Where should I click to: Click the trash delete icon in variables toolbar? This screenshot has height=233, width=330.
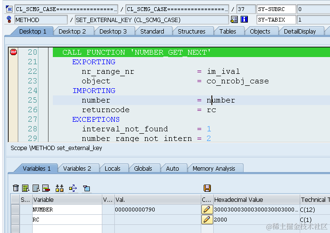pos(16,188)
